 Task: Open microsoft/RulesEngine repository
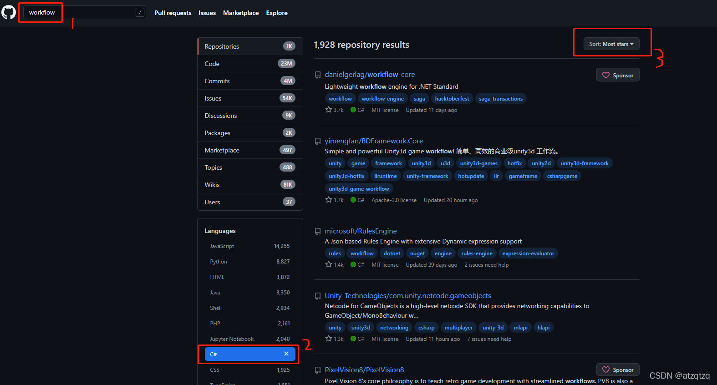click(361, 231)
